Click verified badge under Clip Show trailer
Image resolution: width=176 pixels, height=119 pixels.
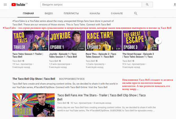tap(68, 103)
